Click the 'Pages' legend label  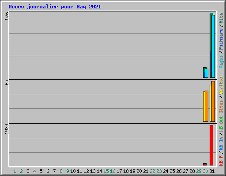221,62
